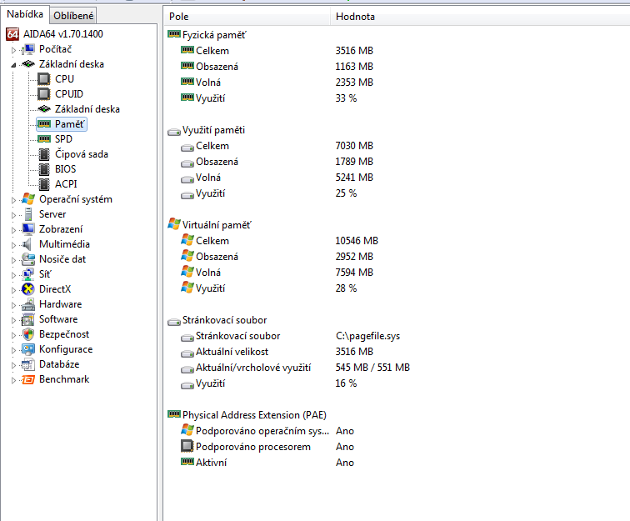Click the CPU chip icon in tree

tap(44, 79)
